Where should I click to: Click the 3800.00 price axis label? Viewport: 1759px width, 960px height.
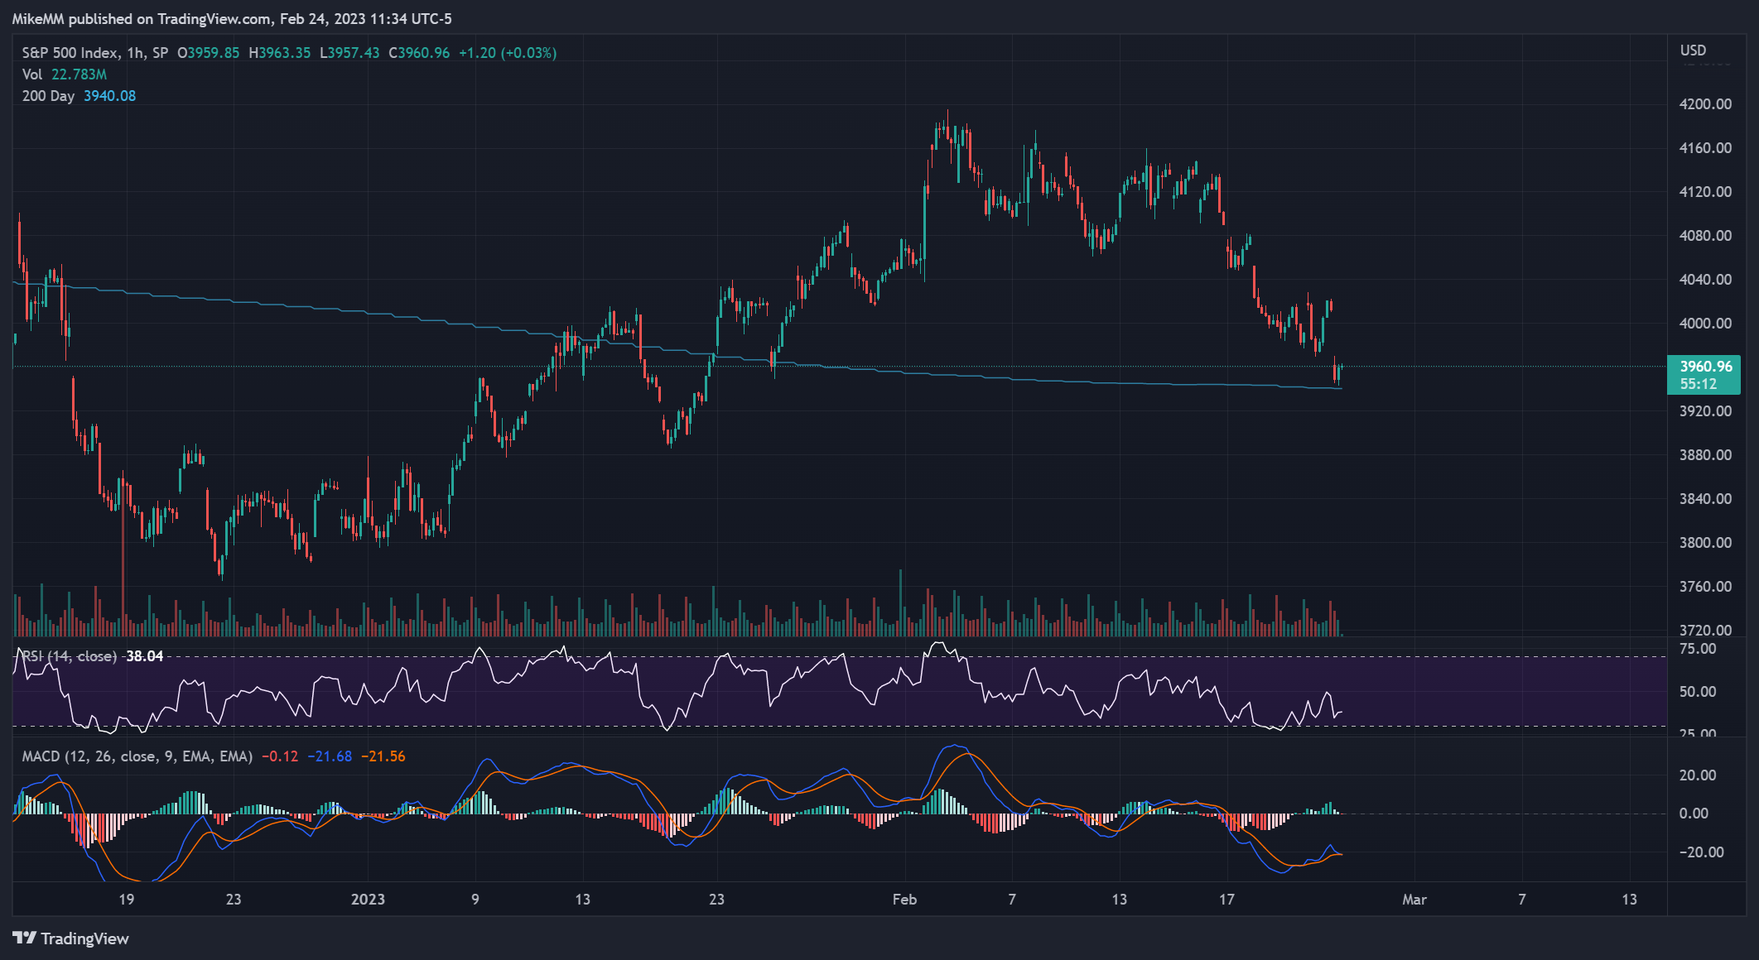[1705, 543]
